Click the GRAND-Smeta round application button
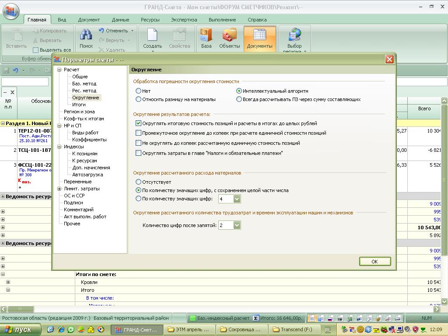 click(11, 10)
